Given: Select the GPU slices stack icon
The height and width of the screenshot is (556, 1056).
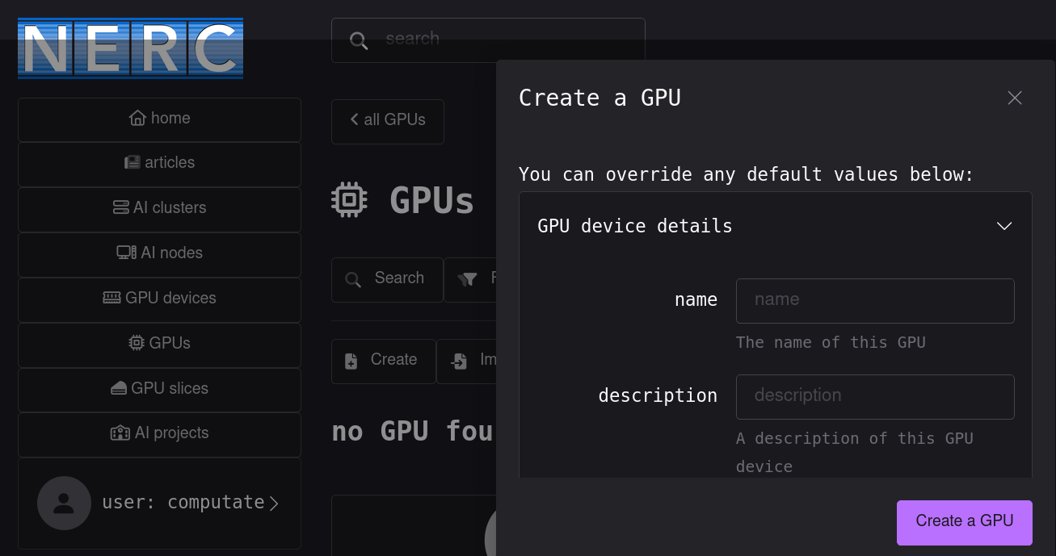Looking at the screenshot, I should [x=119, y=387].
